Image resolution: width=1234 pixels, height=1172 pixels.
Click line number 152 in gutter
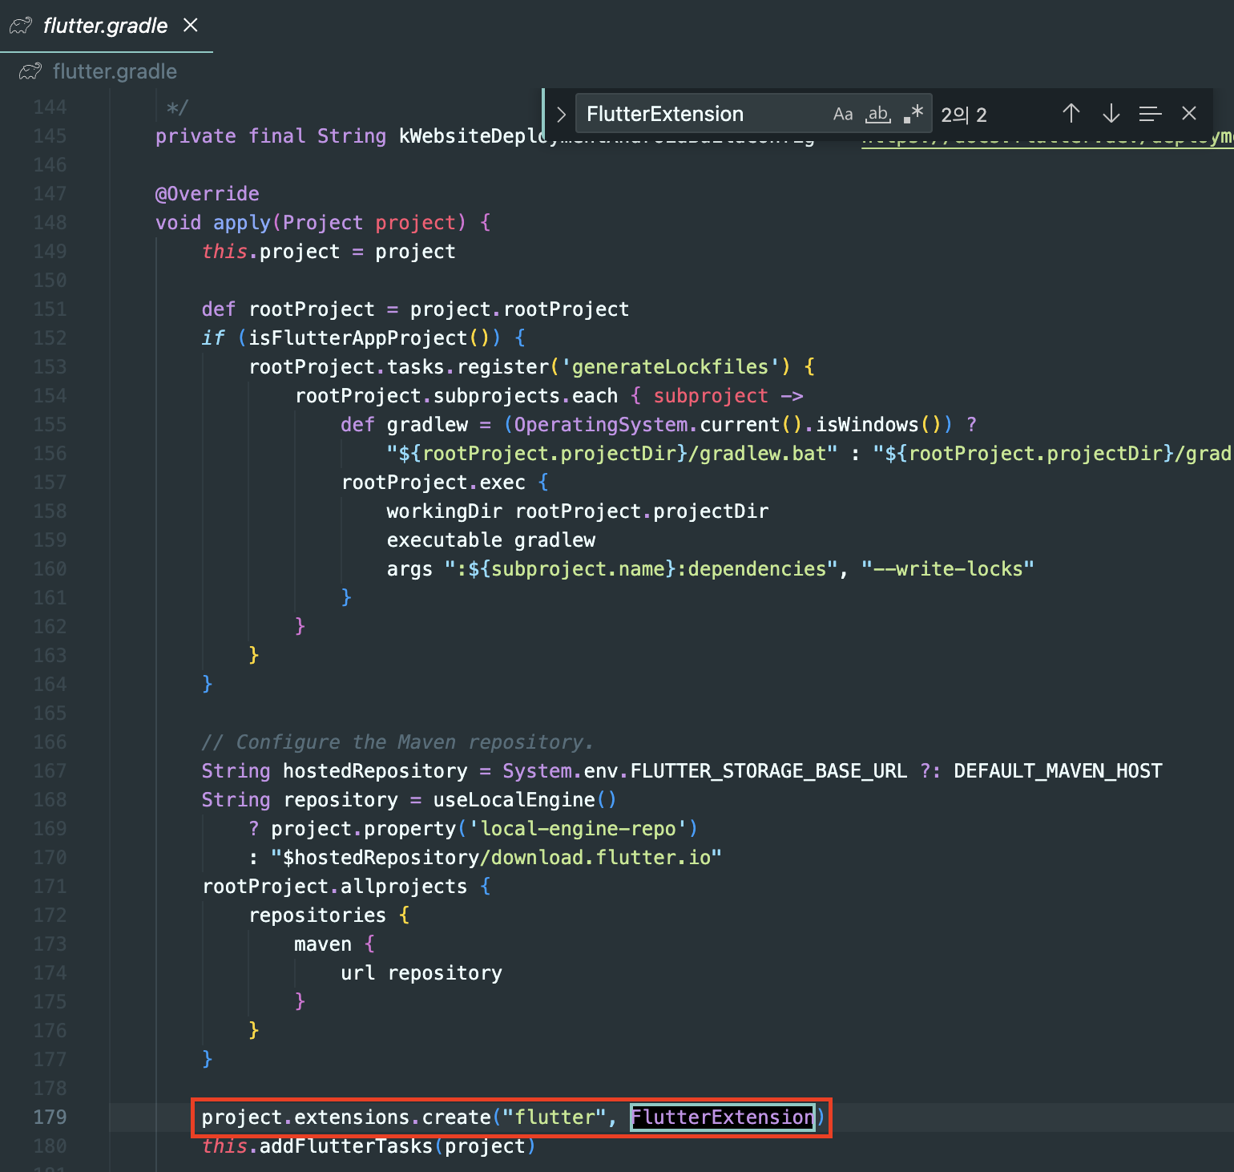point(50,337)
